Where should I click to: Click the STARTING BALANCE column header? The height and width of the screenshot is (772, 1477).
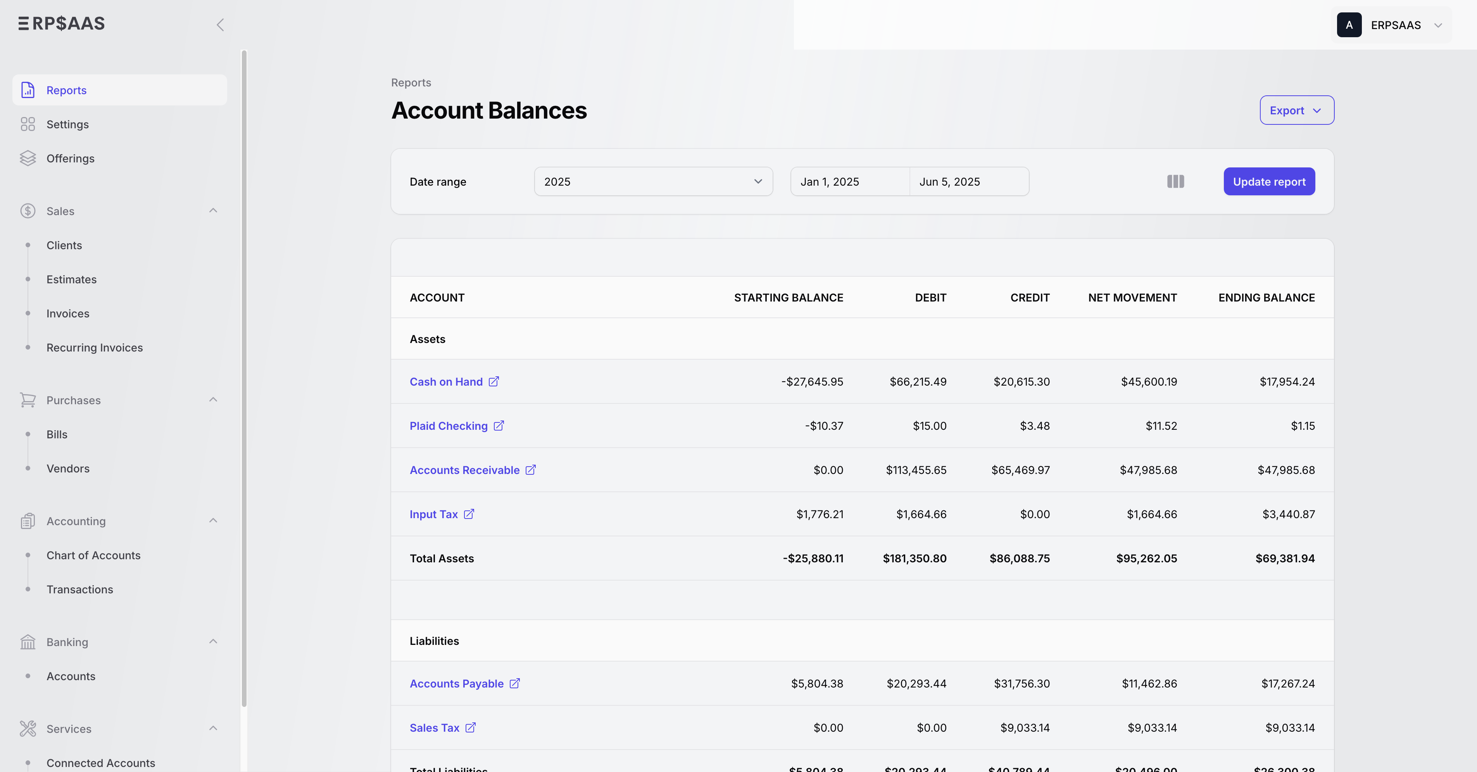[x=789, y=298]
